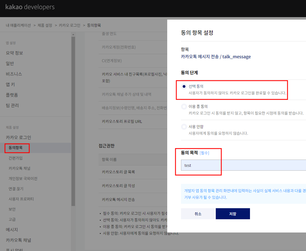The image size is (306, 251).
Task: Click the 접근권한 section heading
Action: coord(107,146)
